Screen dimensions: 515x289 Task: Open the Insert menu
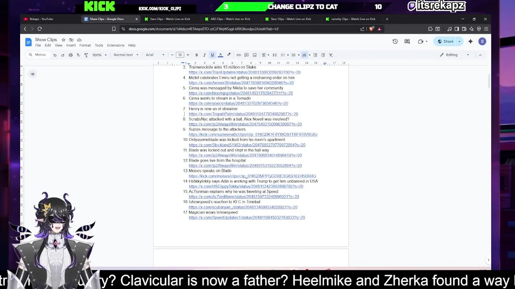tap(71, 45)
